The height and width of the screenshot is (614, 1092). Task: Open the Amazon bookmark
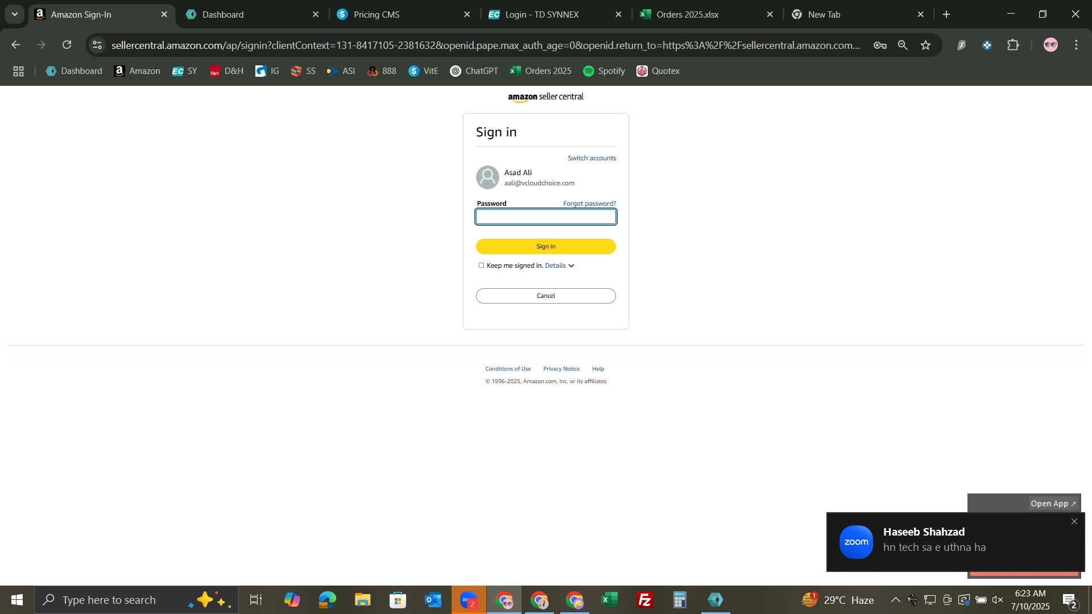[137, 71]
